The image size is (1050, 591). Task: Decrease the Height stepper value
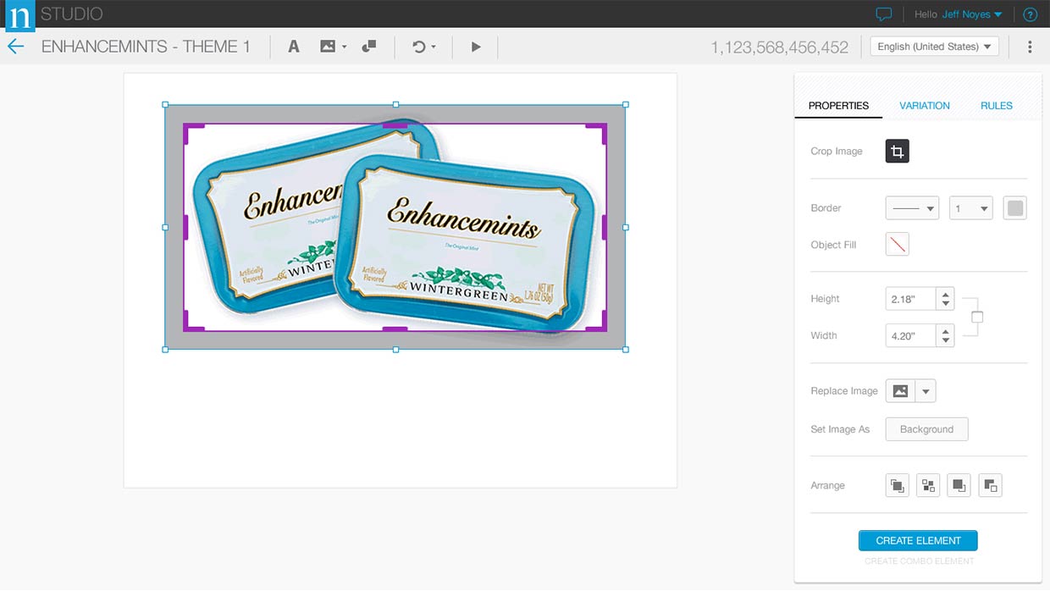coord(946,305)
